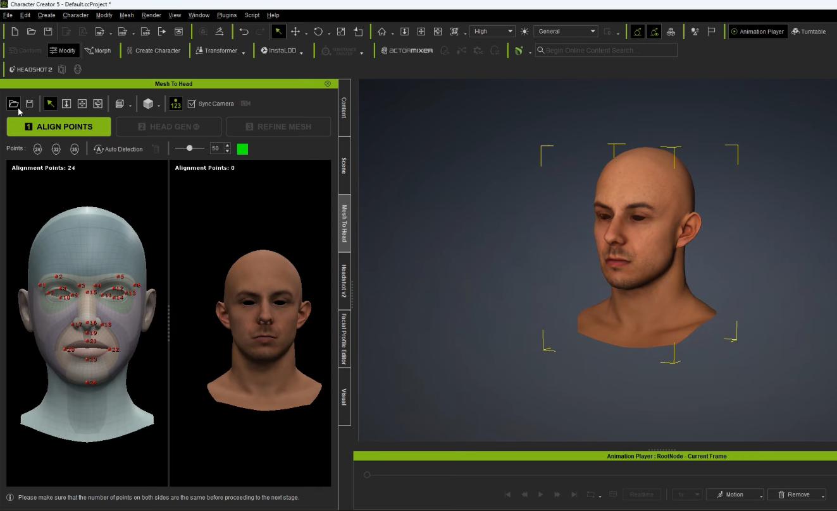Open the Headshot v2 side tab

pyautogui.click(x=344, y=282)
